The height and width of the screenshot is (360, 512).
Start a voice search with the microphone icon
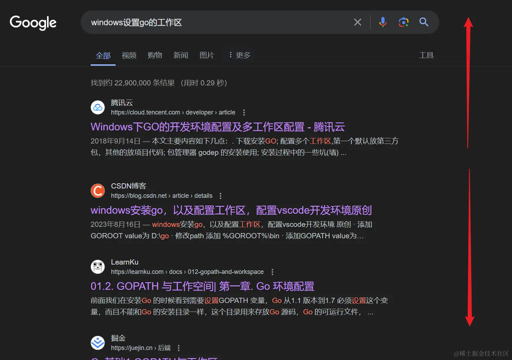click(x=383, y=22)
